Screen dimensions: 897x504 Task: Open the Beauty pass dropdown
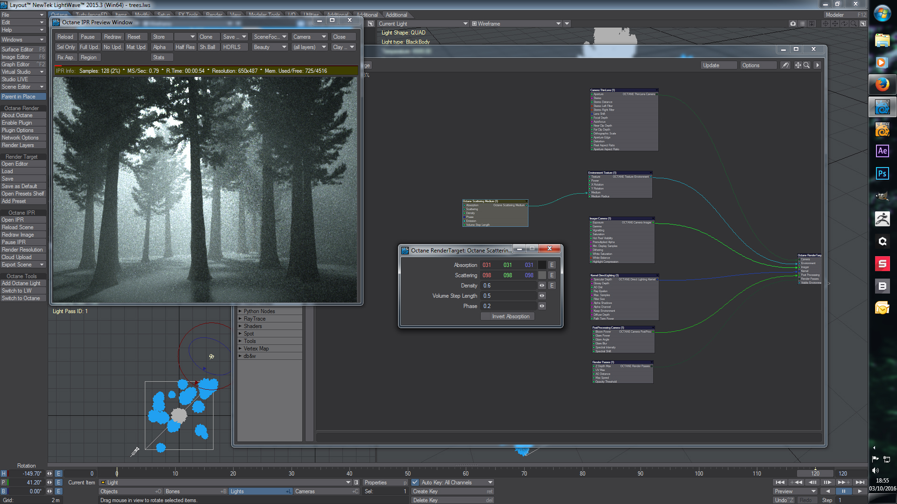click(270, 47)
